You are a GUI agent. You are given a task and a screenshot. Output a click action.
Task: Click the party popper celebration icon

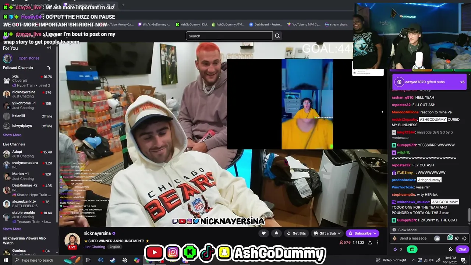point(457,239)
